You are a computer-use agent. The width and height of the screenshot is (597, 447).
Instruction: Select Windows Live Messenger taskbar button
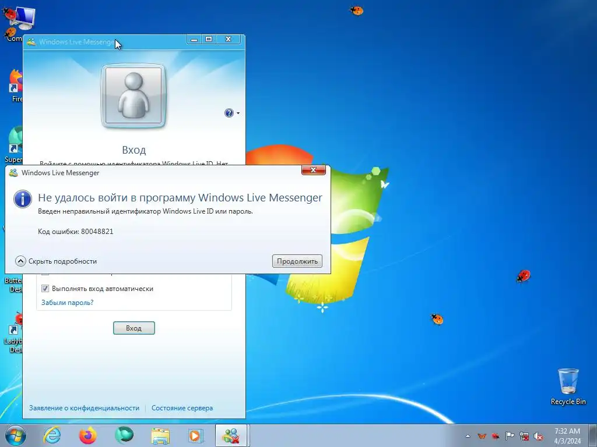(x=232, y=435)
